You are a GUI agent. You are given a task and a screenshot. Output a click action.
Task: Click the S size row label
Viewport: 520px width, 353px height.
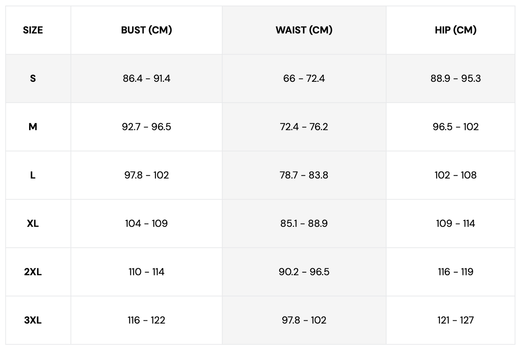pos(33,78)
